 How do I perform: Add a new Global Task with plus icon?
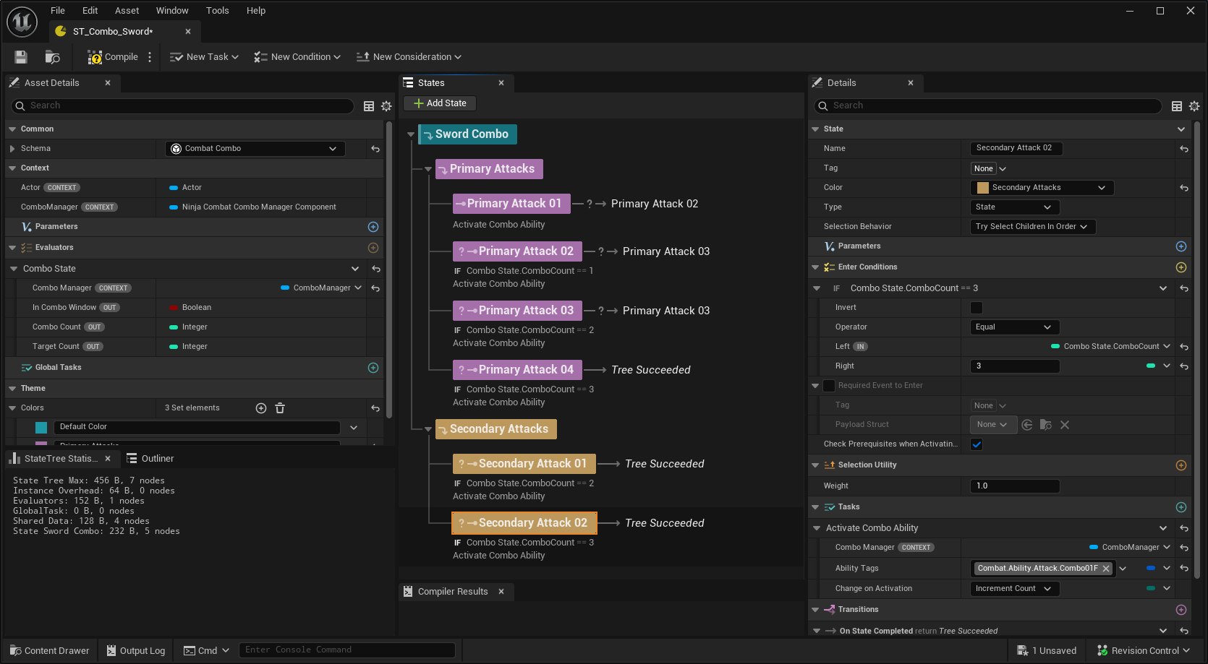[373, 368]
